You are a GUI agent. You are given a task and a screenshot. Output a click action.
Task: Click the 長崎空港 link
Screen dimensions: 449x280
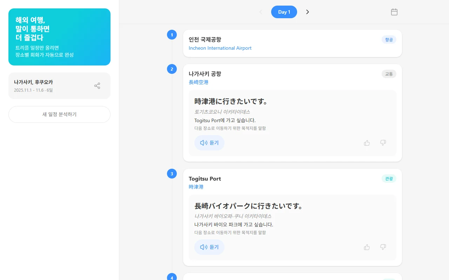[x=199, y=82]
